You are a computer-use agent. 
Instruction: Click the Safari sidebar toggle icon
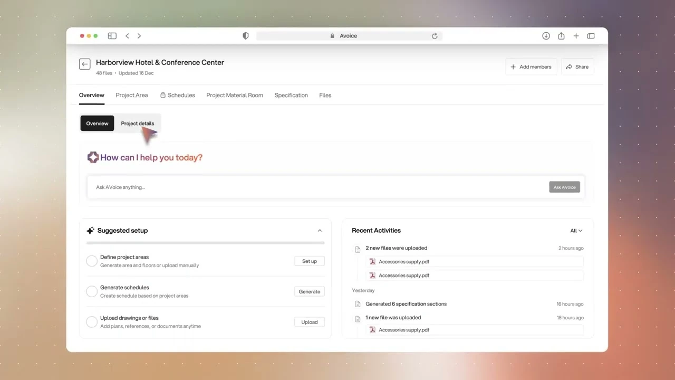(112, 36)
